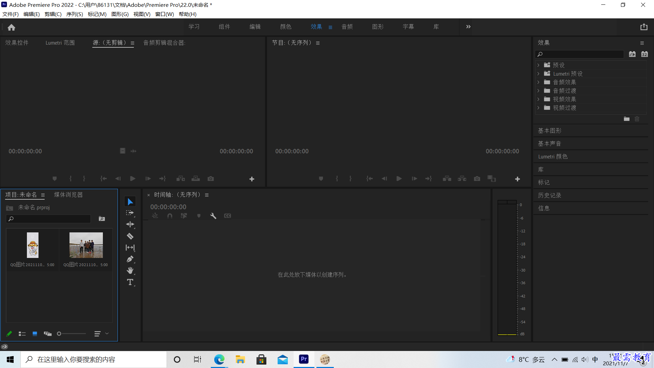Click the timeline wrench settings icon
The height and width of the screenshot is (368, 654).
tap(213, 216)
